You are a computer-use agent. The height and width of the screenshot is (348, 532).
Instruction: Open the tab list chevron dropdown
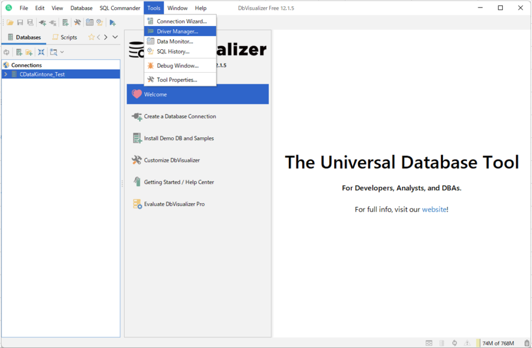(x=115, y=37)
